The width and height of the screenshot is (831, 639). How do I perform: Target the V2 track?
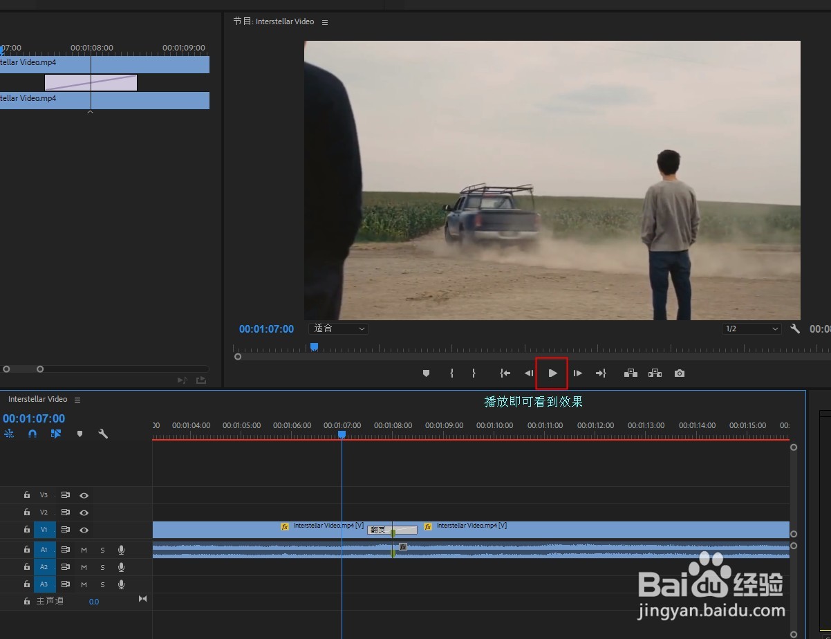44,512
